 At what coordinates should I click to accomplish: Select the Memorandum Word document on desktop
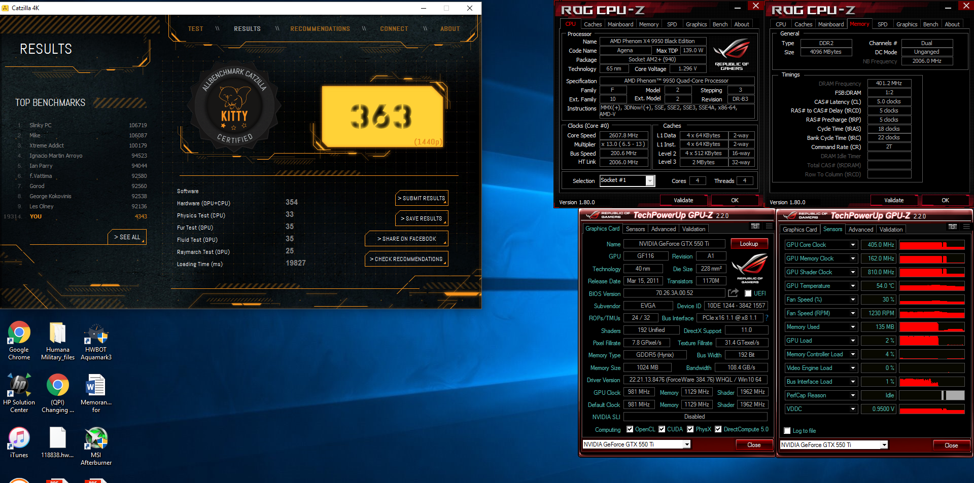pos(96,393)
